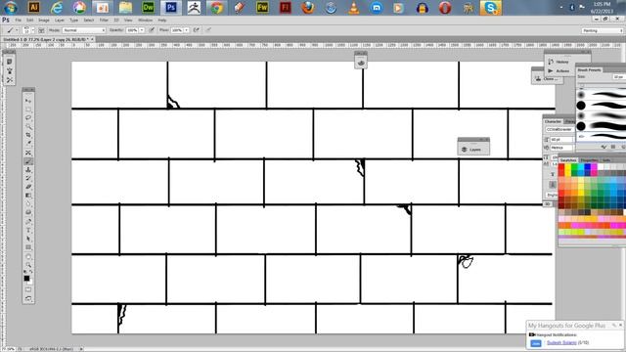Select the Horizontal Type tool
Image resolution: width=626 pixels, height=352 pixels.
point(28,231)
